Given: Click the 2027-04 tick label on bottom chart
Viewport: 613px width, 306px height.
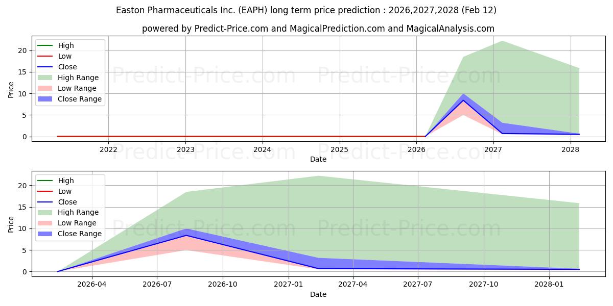Looking at the screenshot, I should click(x=353, y=285).
